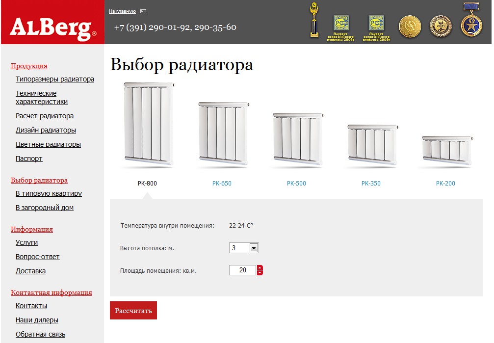Click the envelope mail icon in header
The height and width of the screenshot is (343, 494).
tap(143, 11)
